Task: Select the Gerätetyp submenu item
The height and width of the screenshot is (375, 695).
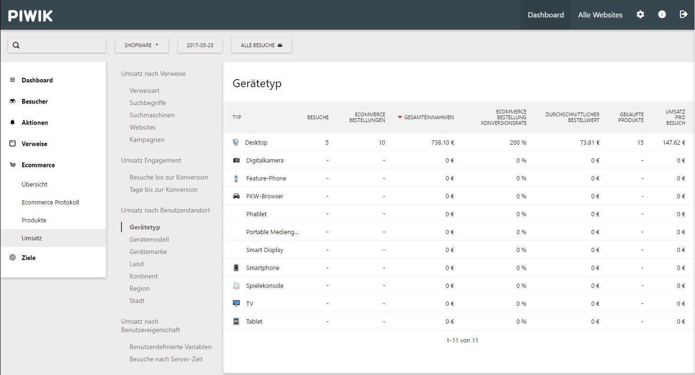Action: [x=145, y=227]
